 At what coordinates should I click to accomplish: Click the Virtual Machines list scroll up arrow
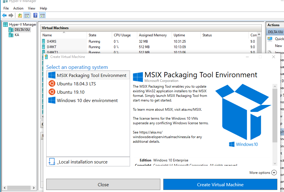[x=259, y=35]
